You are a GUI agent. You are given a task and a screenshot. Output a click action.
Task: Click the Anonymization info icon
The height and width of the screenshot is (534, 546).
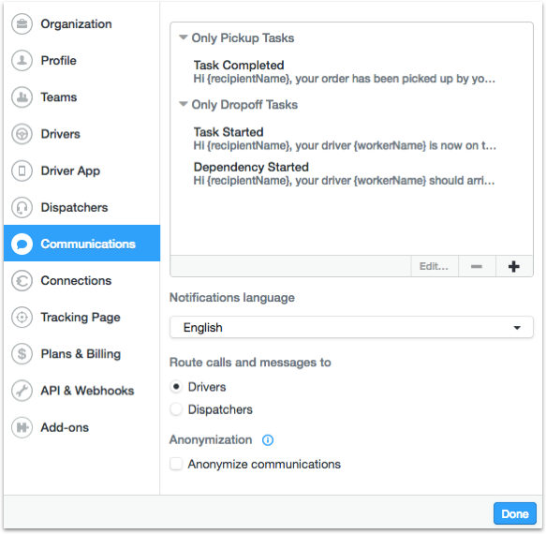pos(268,440)
